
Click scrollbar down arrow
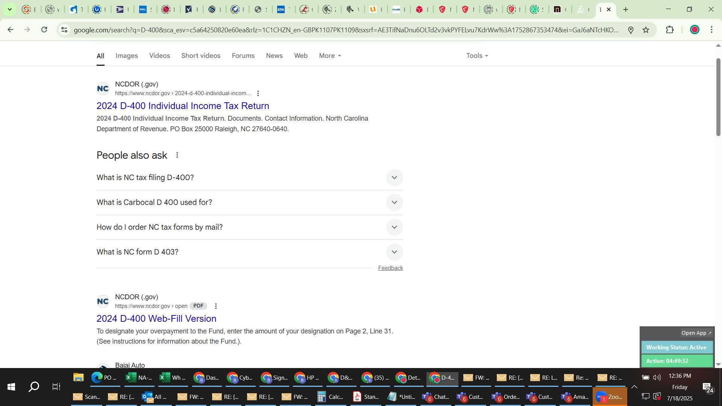click(718, 364)
